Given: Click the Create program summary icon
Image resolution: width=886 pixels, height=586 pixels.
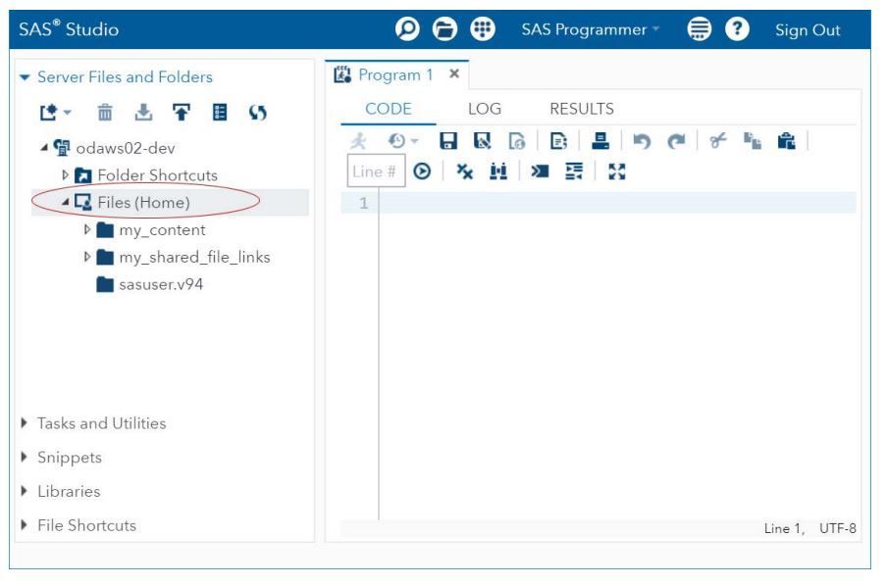Looking at the screenshot, I should (x=558, y=140).
